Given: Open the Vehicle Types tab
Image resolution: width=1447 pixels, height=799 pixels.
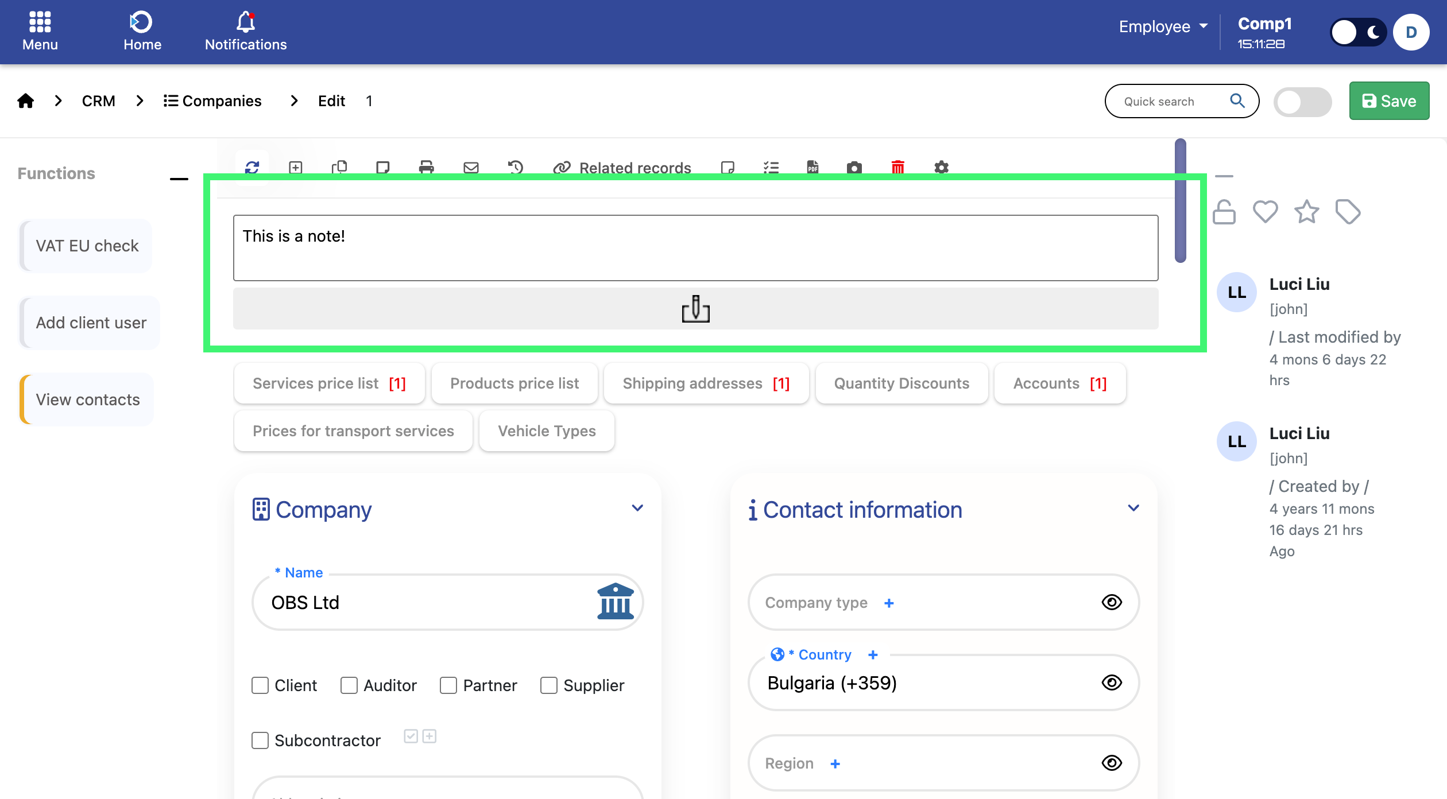Looking at the screenshot, I should coord(547,431).
